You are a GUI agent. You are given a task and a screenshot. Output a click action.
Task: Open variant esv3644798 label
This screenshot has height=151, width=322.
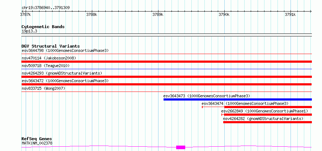tap(65, 50)
